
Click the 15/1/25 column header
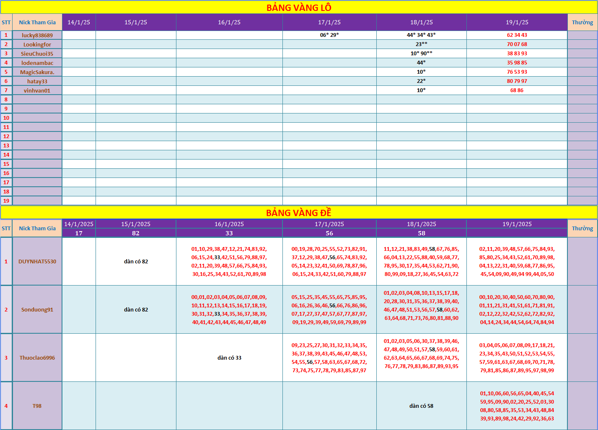tap(136, 22)
